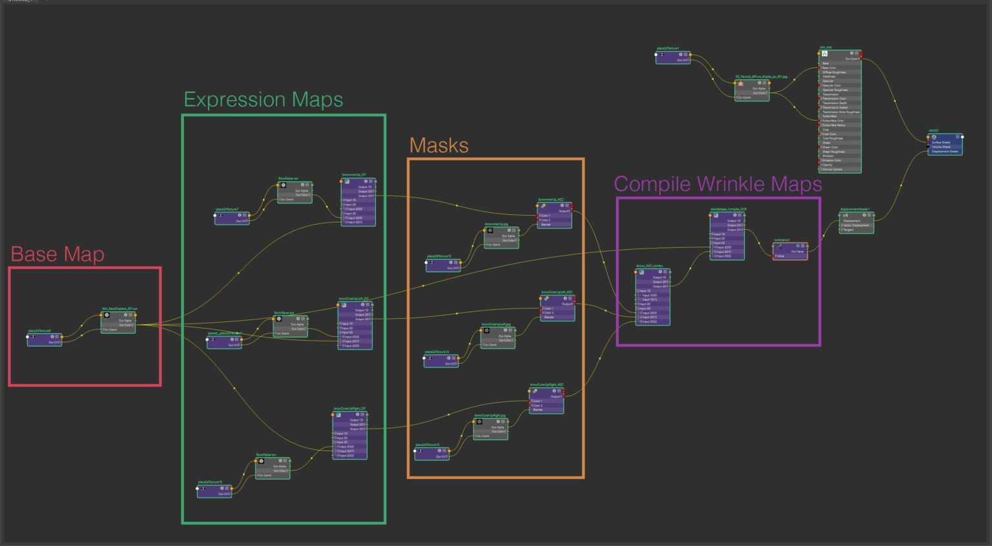This screenshot has width=992, height=546.
Task: Select blendshape_Compile_DISP node's icon
Action: coord(716,215)
